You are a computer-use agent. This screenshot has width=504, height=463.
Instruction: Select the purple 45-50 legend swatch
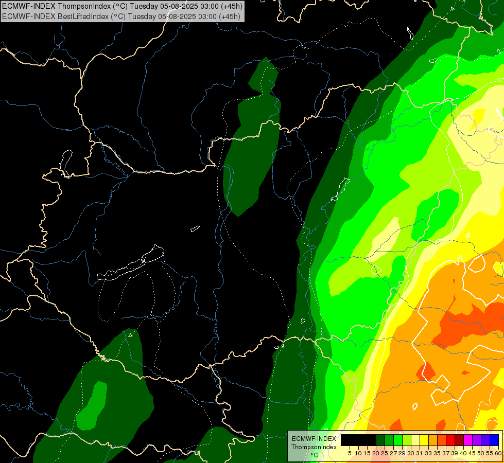click(x=477, y=440)
